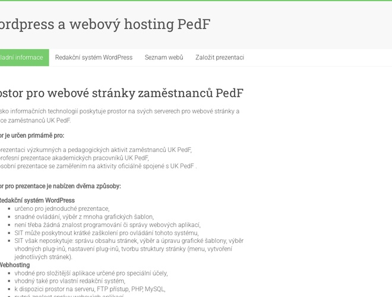Click the bullet 'SIT může poskytnout krátké zaškolení'

click(106, 233)
